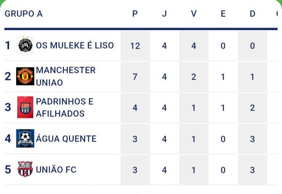The width and height of the screenshot is (282, 194).
Task: Click the União FC striped crest
Action: pyautogui.click(x=25, y=169)
